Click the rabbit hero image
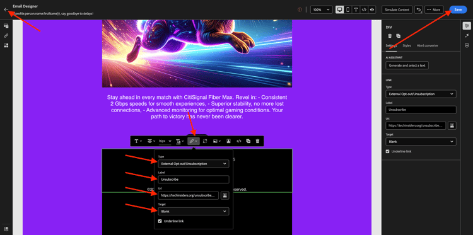The width and height of the screenshot is (473, 235). 197,54
